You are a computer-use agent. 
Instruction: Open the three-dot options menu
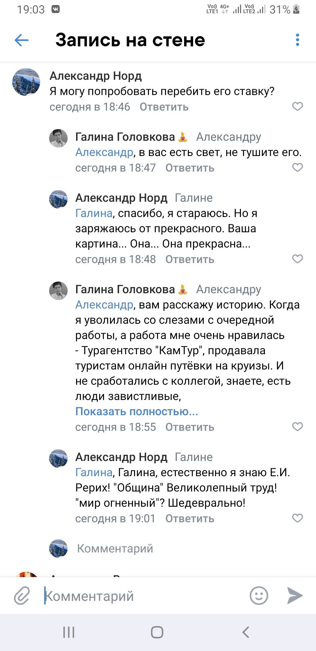[297, 40]
